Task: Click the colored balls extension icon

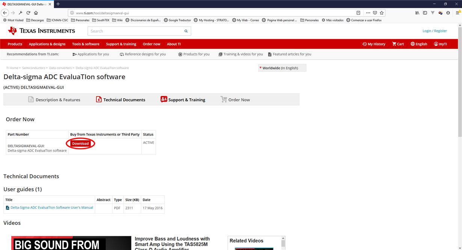Action: [x=440, y=13]
